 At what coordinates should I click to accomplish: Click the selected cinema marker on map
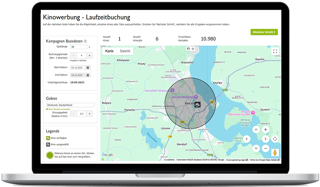tap(197, 104)
